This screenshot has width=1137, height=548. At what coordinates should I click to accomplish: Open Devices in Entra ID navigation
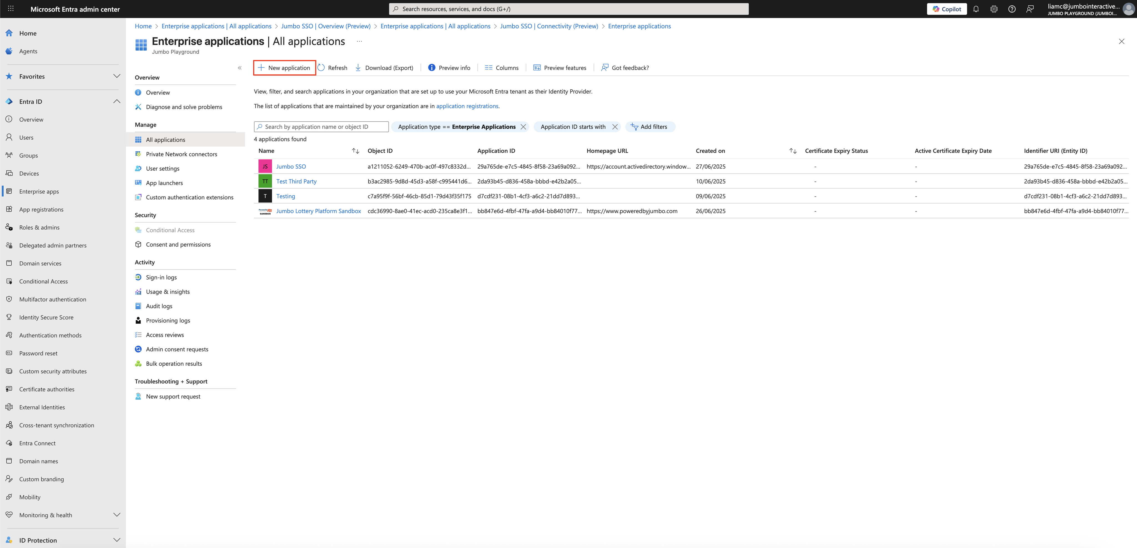29,174
